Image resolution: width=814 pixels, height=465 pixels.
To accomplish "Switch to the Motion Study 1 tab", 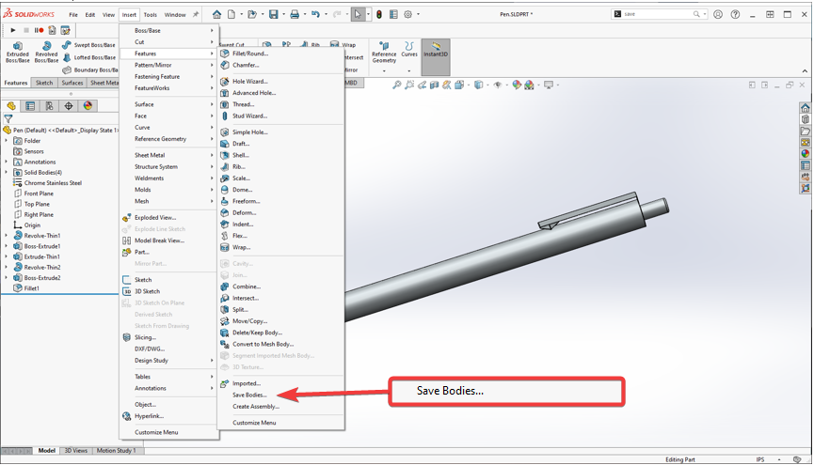I will [x=117, y=451].
